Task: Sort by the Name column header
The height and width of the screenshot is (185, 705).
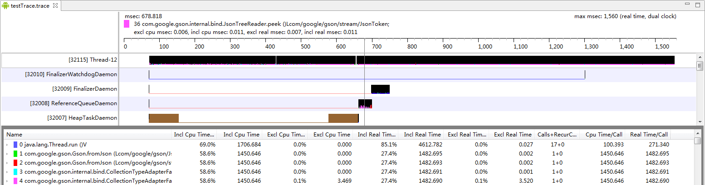Action: (88, 135)
